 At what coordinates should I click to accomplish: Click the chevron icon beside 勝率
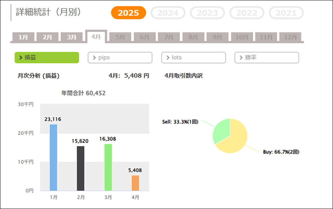[x=241, y=58]
